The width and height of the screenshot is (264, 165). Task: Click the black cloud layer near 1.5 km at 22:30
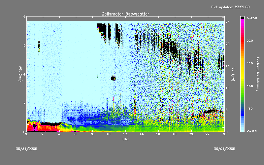tap(211, 111)
